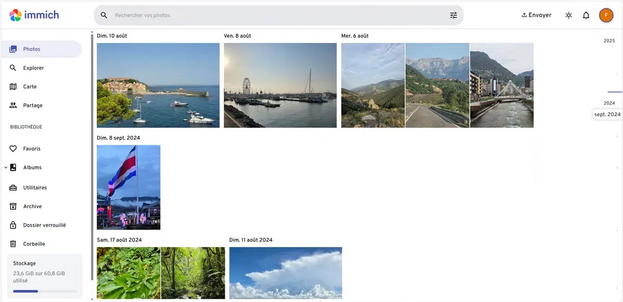Viewport: 623px width, 302px height.
Task: Click the Photos sidebar icon
Action: [x=13, y=49]
